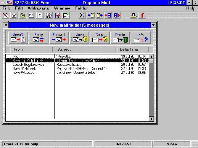Click the Info button with question mark

(141, 38)
